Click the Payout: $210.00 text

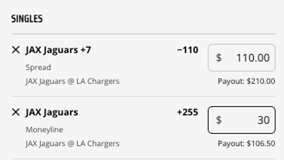coord(247,81)
